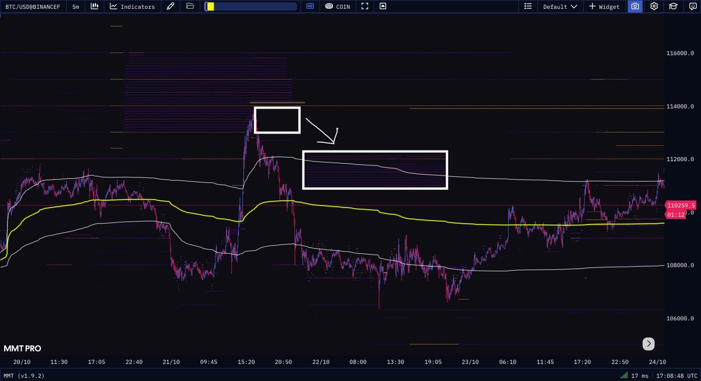Screen dimensions: 701x381
Task: Adjust the yellow toolbar slider
Action: pos(211,6)
